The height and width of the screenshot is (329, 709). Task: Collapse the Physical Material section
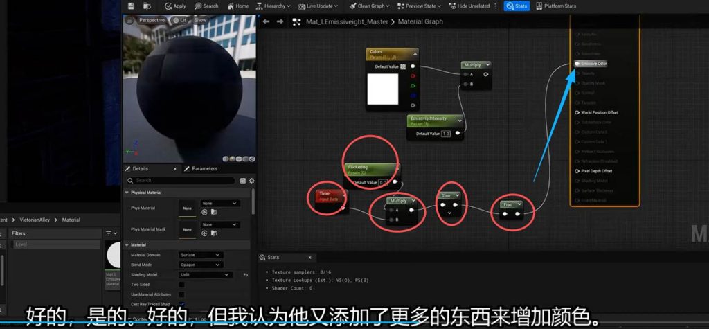coord(127,193)
